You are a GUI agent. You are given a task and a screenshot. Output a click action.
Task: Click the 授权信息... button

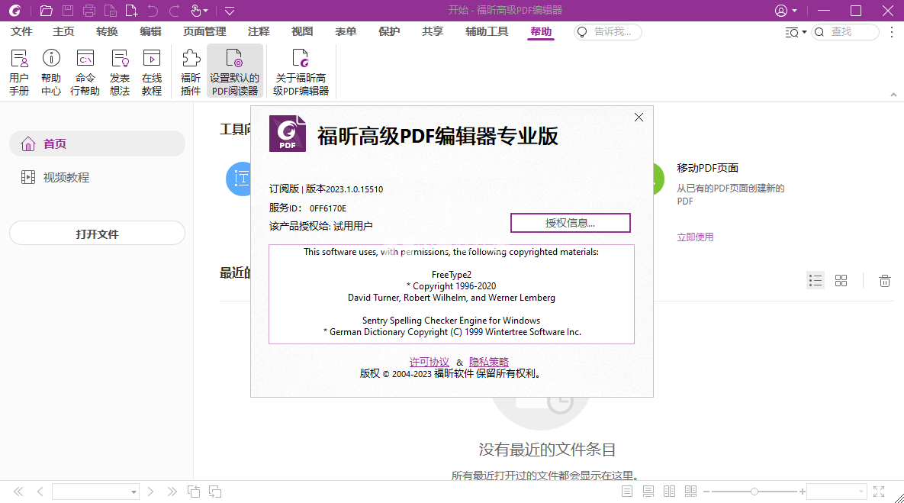[570, 223]
